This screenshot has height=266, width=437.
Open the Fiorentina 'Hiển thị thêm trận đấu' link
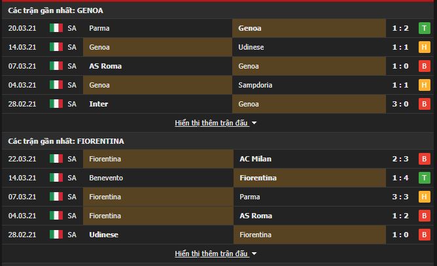(212, 254)
